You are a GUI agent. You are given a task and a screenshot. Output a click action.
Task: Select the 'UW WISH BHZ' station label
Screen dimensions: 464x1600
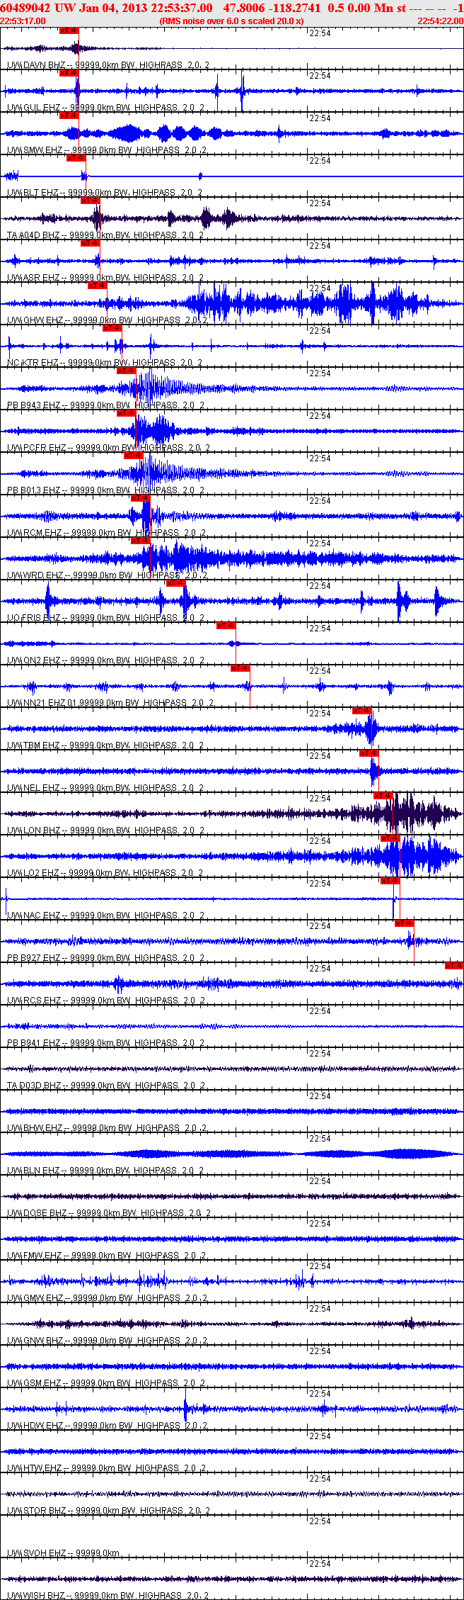[x=36, y=1596]
